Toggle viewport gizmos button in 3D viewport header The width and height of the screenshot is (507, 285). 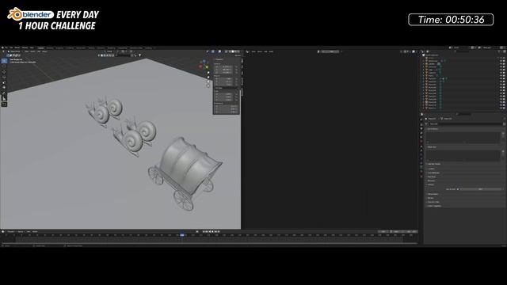click(x=213, y=51)
